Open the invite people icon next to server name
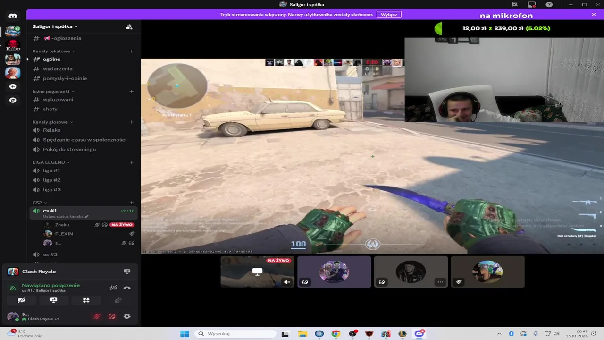 pos(129,27)
